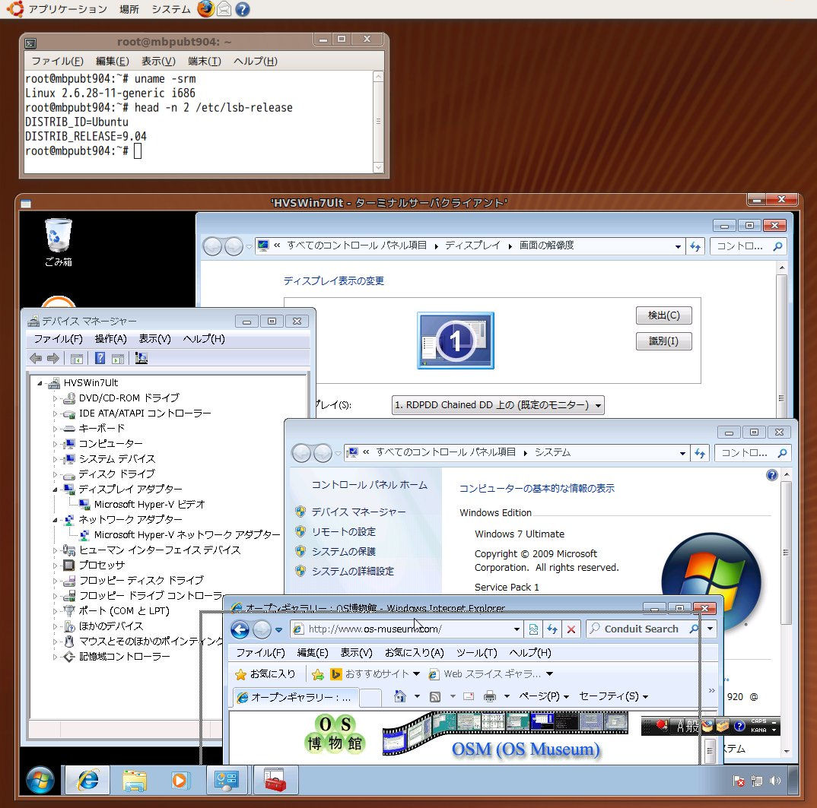Click Device Manager back arrow toolbar icon
Viewport: 817px width, 808px height.
[x=36, y=358]
